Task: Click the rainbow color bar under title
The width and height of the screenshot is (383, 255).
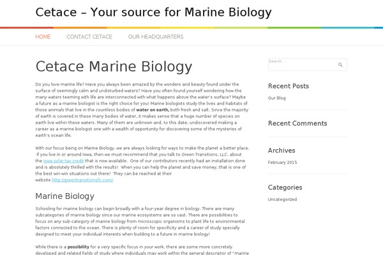Action: [x=191, y=28]
